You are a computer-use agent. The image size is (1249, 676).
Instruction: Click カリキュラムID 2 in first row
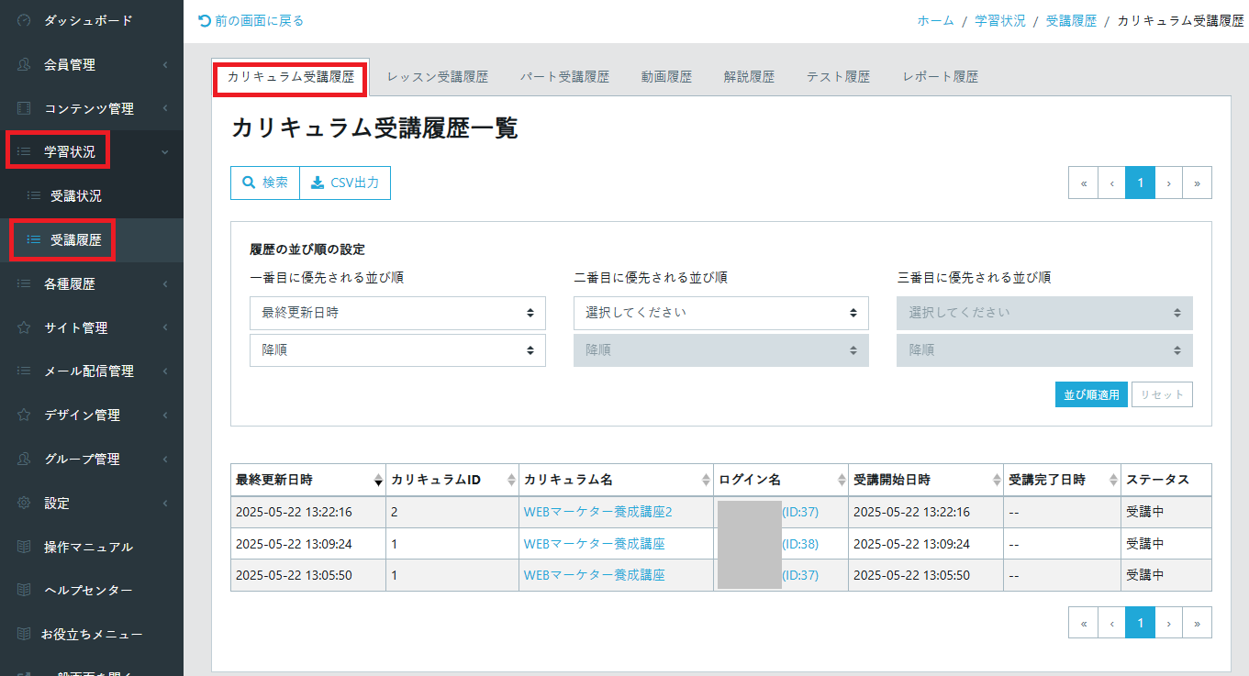point(395,512)
